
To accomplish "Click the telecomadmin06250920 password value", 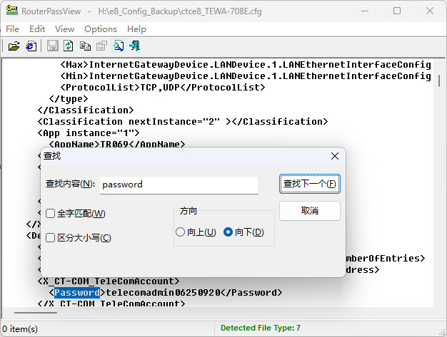I will point(163,292).
